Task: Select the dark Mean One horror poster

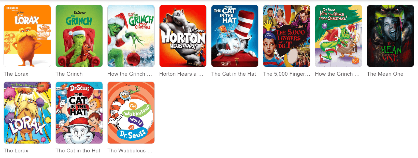Action: point(391,36)
